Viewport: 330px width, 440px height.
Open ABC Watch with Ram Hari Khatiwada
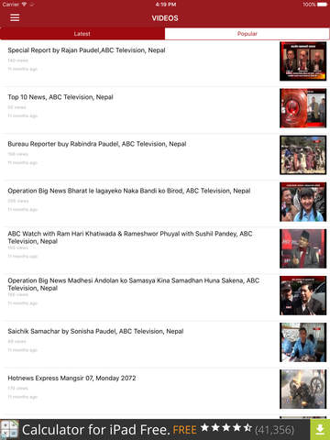coord(130,237)
